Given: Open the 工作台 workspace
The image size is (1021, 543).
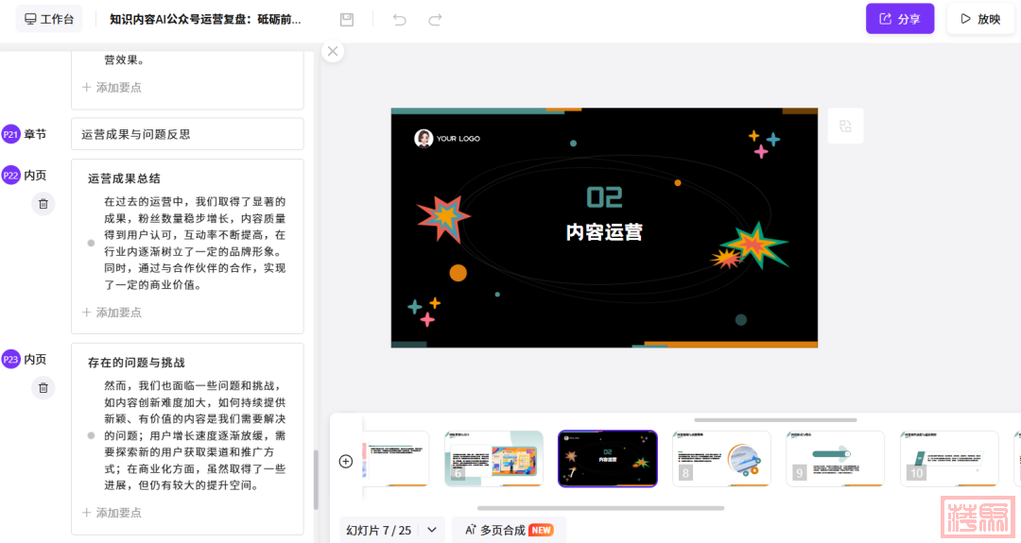Looking at the screenshot, I should click(49, 19).
